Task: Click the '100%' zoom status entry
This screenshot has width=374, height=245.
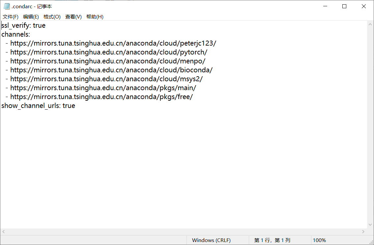Action: [319, 240]
